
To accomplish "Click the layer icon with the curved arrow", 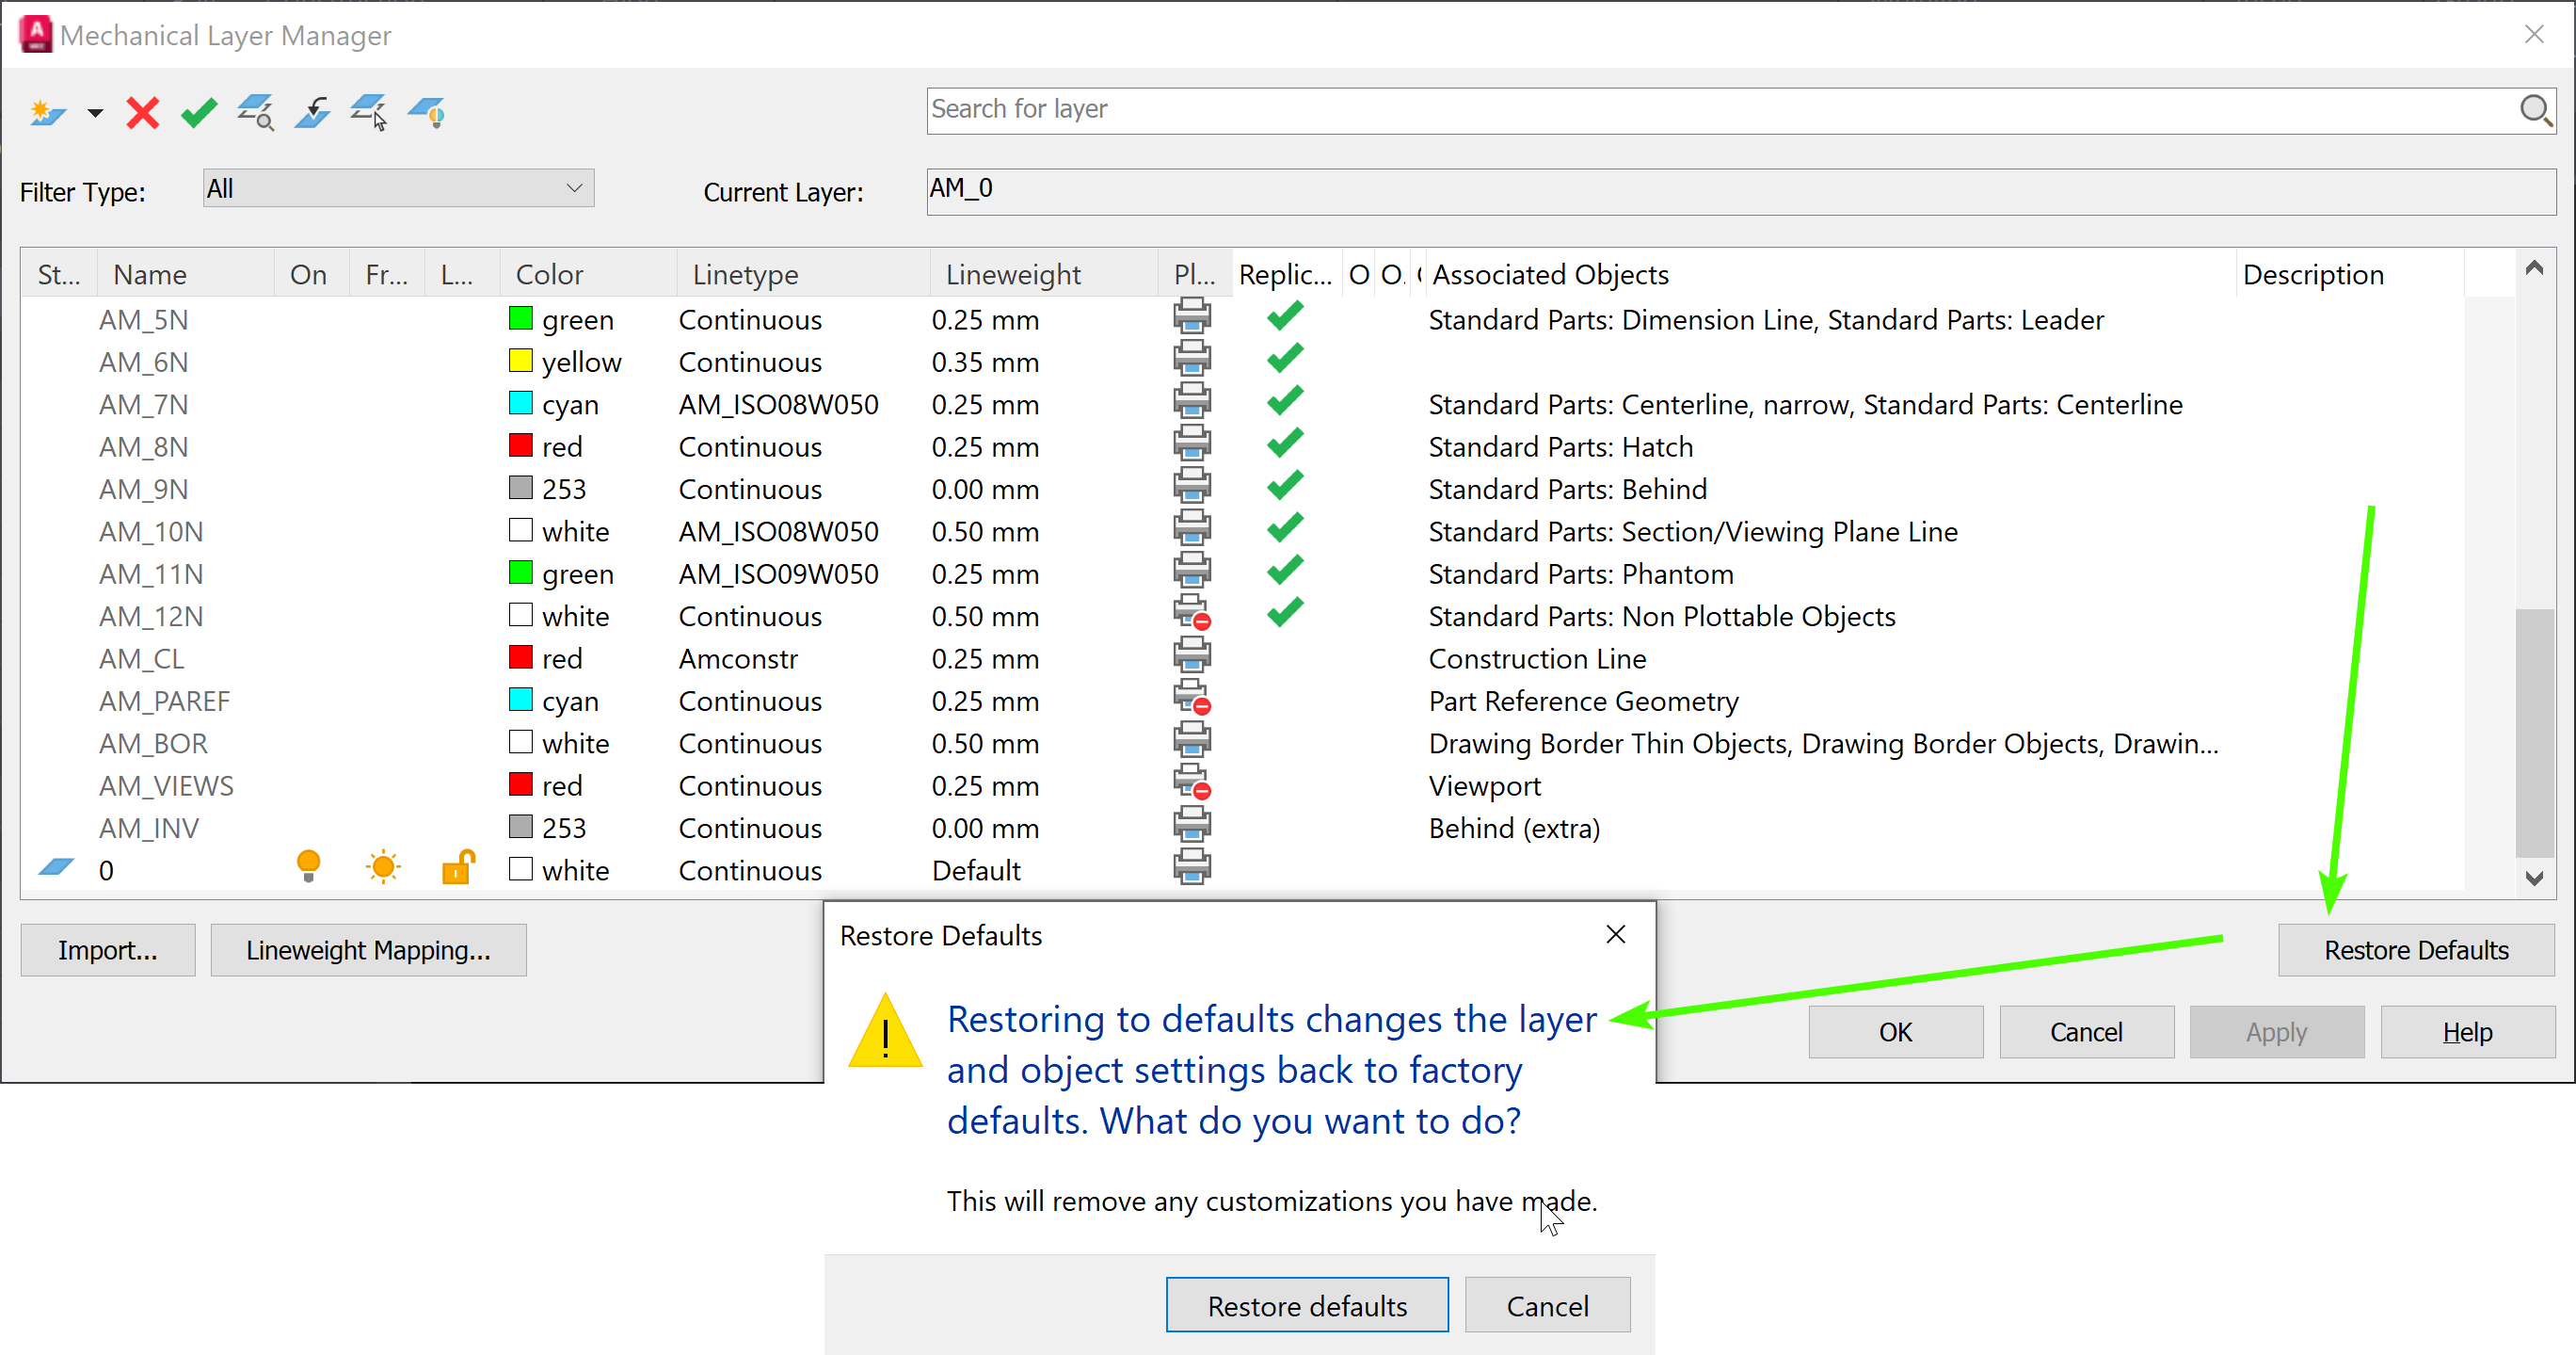I will click(x=313, y=112).
